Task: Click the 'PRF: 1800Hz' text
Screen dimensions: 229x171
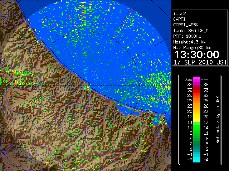Action: [x=187, y=36]
